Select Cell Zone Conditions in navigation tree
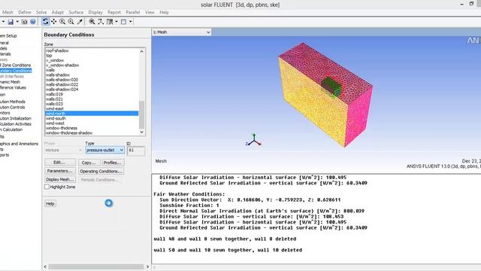The image size is (481, 271). click(16, 65)
